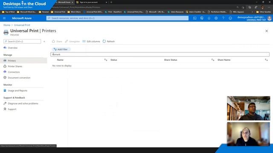
Task: Open the Azure portal hamburger menu
Action: click(4, 18)
